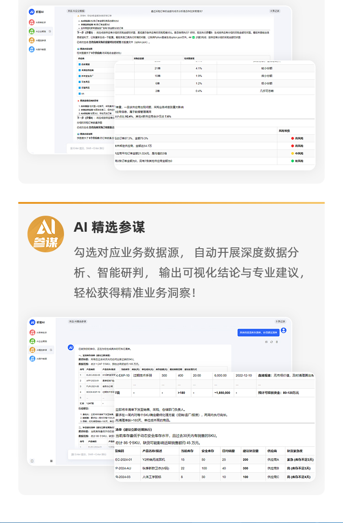
Task: Click the large orange AI参谋 badge
Action: click(46, 234)
